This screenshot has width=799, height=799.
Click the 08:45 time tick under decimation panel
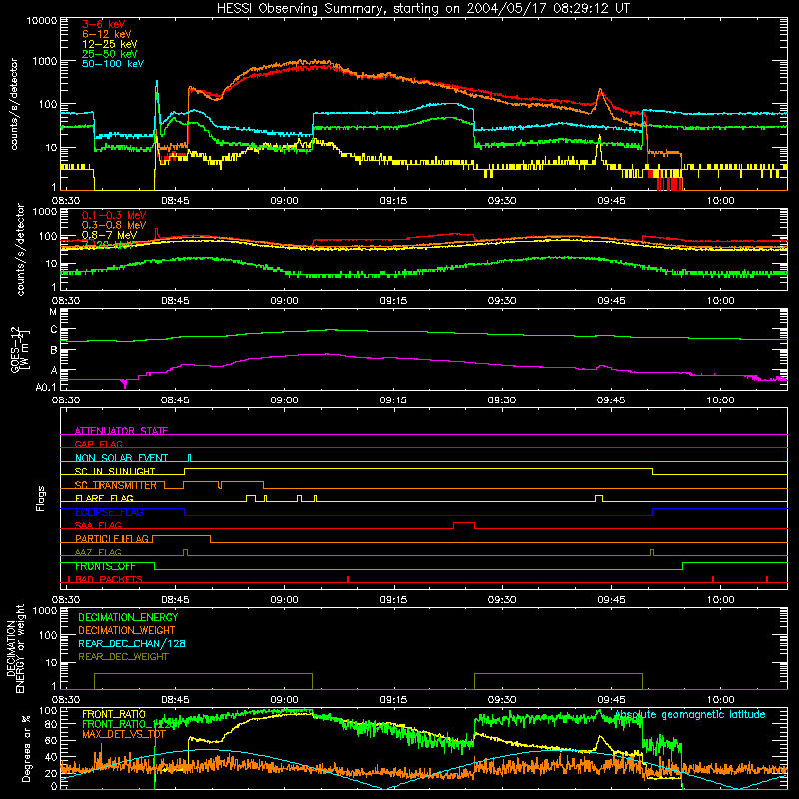175,700
